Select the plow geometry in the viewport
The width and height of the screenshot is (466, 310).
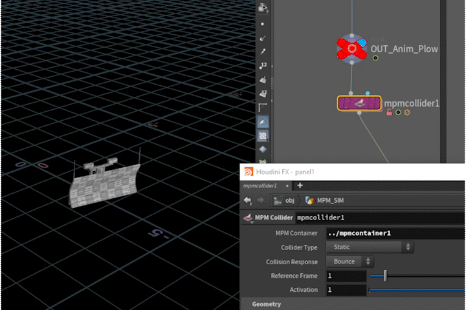coord(104,184)
